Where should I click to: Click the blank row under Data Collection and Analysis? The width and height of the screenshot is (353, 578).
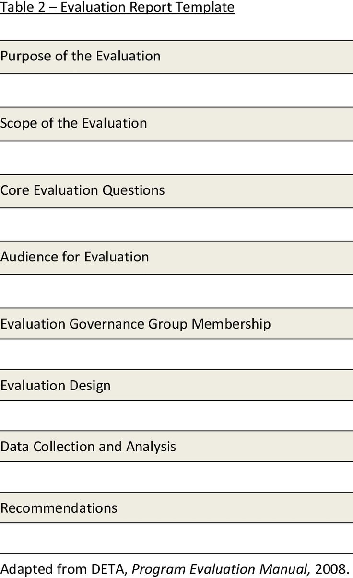[176, 477]
